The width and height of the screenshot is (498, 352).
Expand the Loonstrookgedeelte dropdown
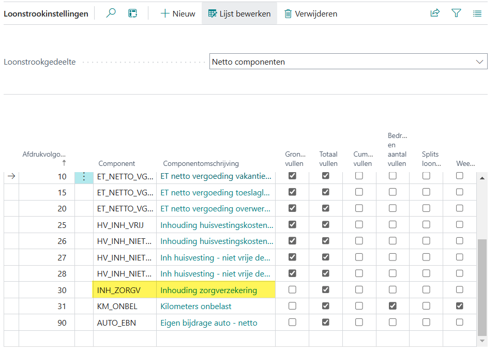[x=478, y=62]
